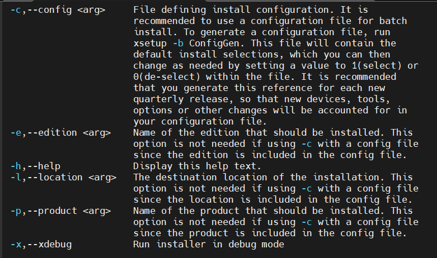Click the cyan -b in 'xsetup -b ConfigGen'

click(x=178, y=44)
